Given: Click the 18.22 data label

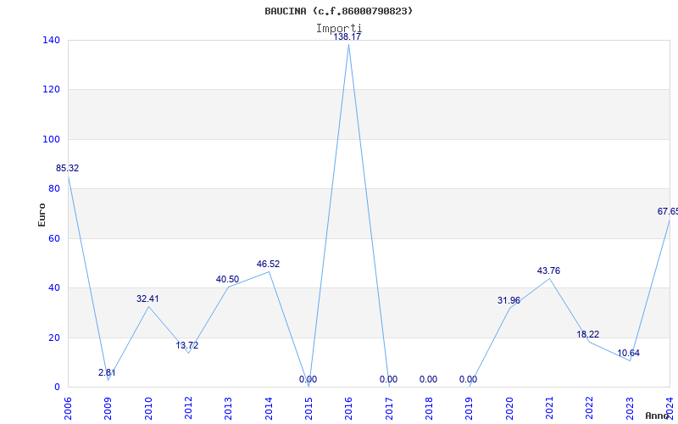Looking at the screenshot, I should click(588, 334).
